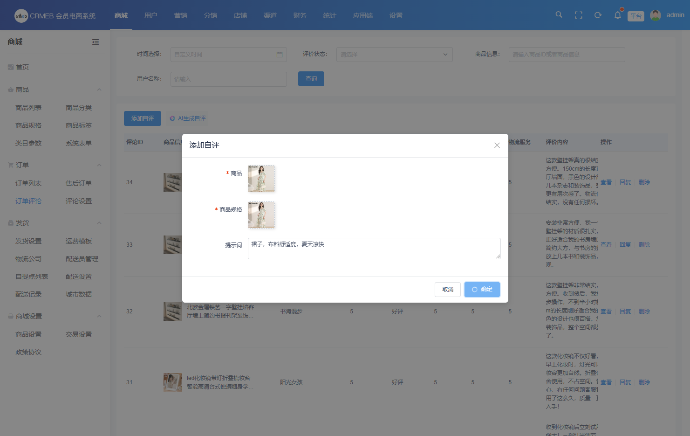Collapse the 订单 sidebar group

coord(99,165)
